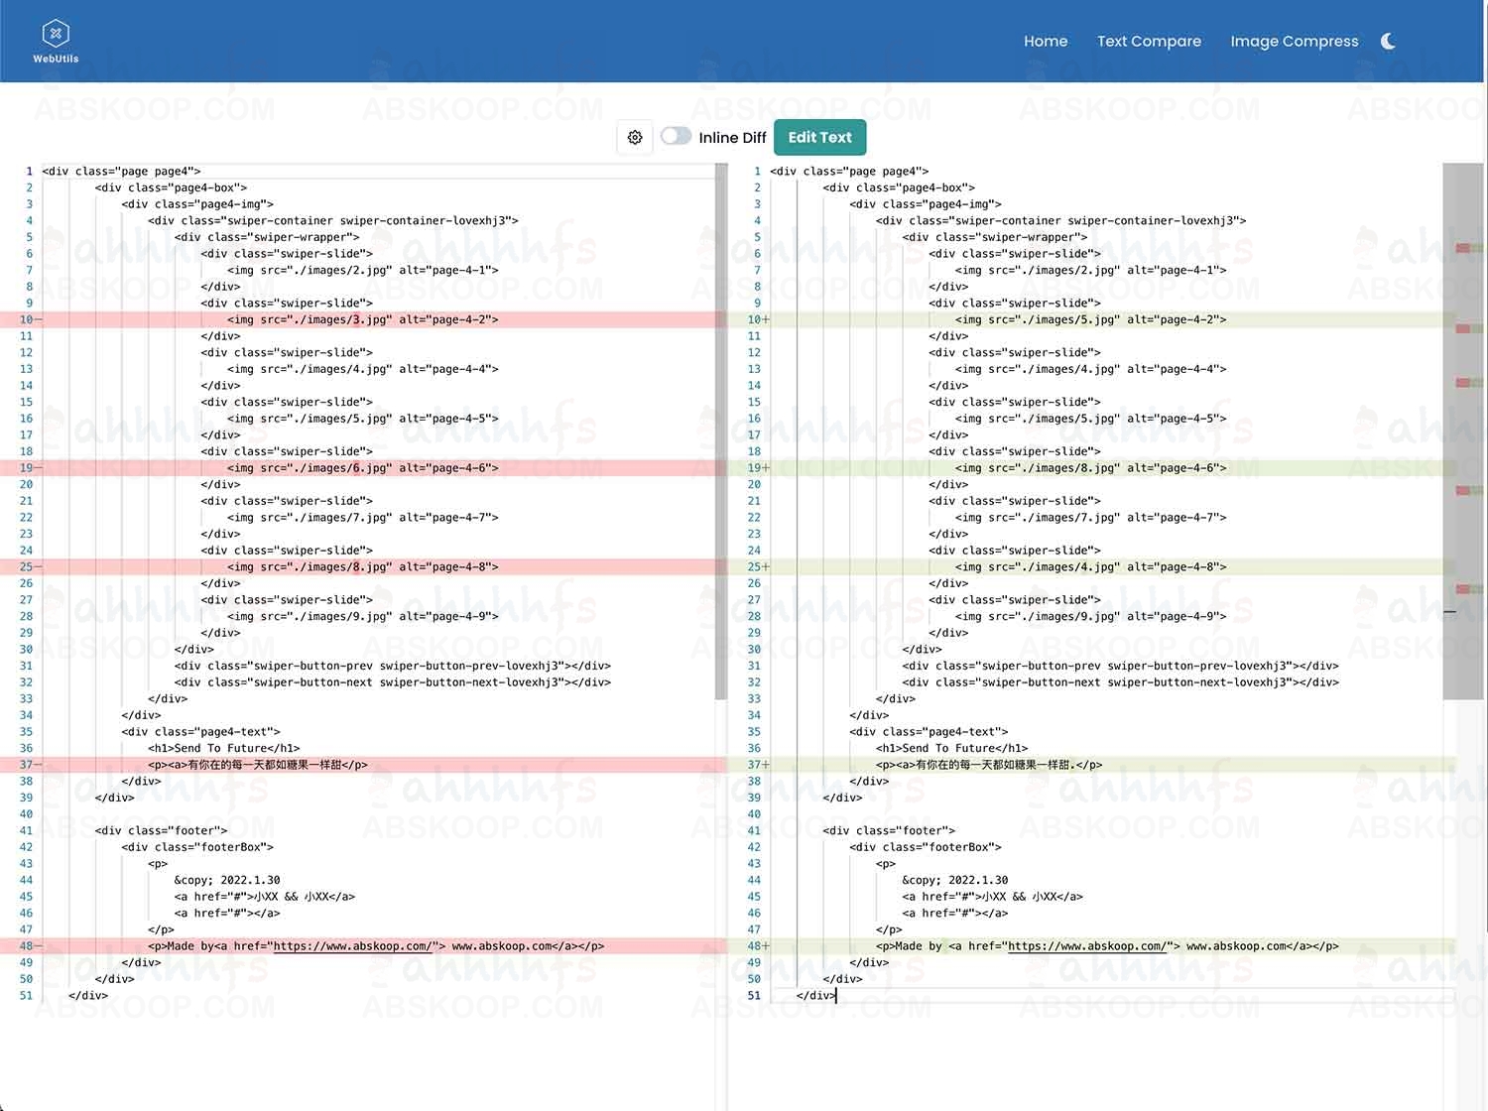Toggle dark mode with the moon icon
Viewport: 1488px width, 1111px height.
[x=1388, y=41]
